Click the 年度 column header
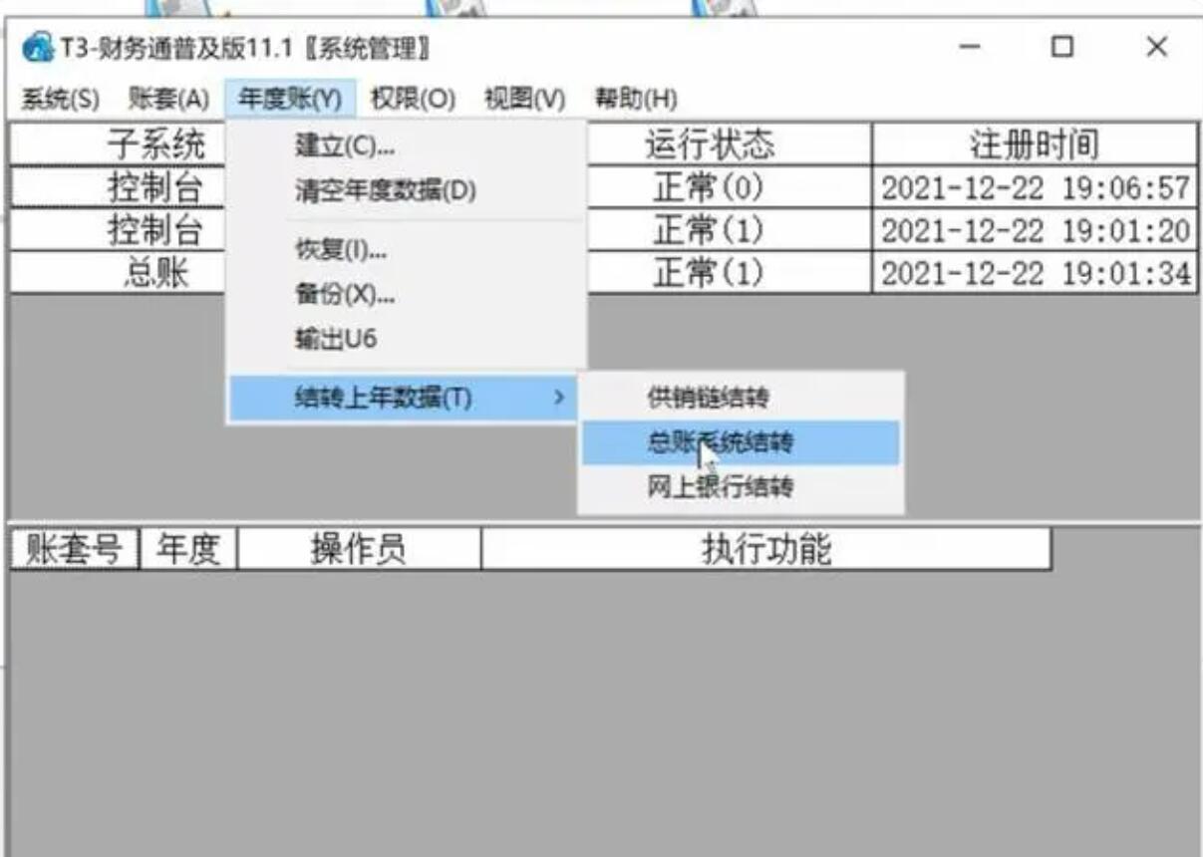The height and width of the screenshot is (857, 1203). tap(188, 549)
